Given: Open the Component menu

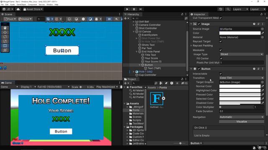Looking at the screenshot, I should (32, 5).
